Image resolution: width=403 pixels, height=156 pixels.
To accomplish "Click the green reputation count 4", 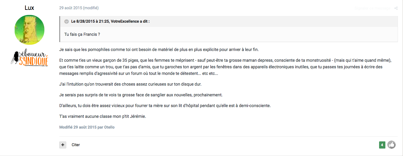I will (x=382, y=145).
